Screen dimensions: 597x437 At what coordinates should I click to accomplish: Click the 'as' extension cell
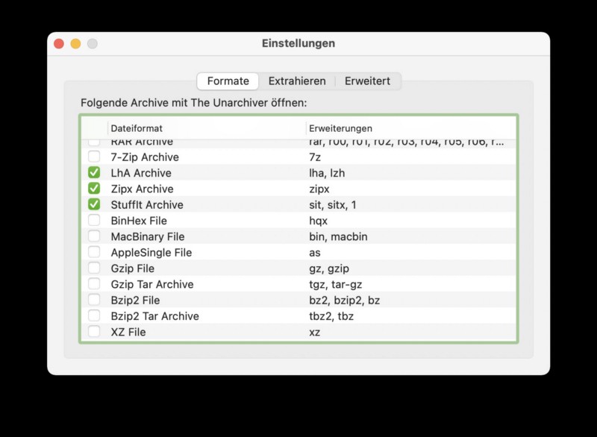coord(314,253)
